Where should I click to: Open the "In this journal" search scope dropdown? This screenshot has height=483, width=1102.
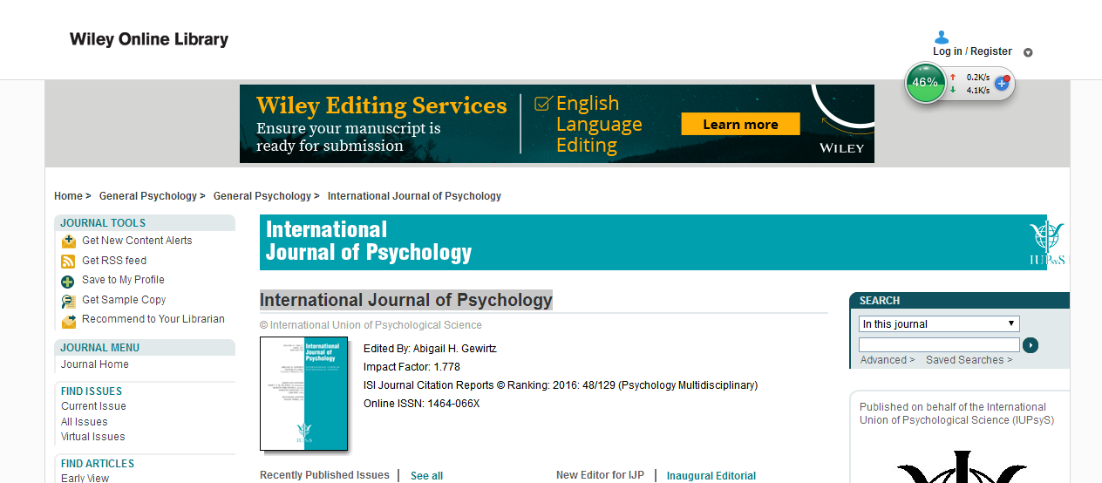coord(939,324)
